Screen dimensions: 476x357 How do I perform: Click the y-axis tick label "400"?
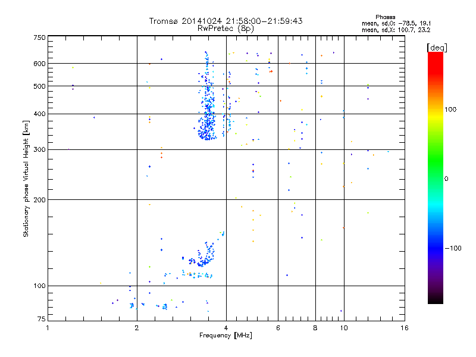click(x=39, y=114)
